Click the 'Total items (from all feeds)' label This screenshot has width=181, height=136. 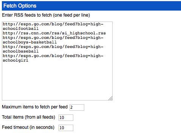(x=28, y=117)
